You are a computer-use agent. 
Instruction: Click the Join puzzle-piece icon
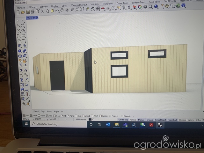click(20, 61)
